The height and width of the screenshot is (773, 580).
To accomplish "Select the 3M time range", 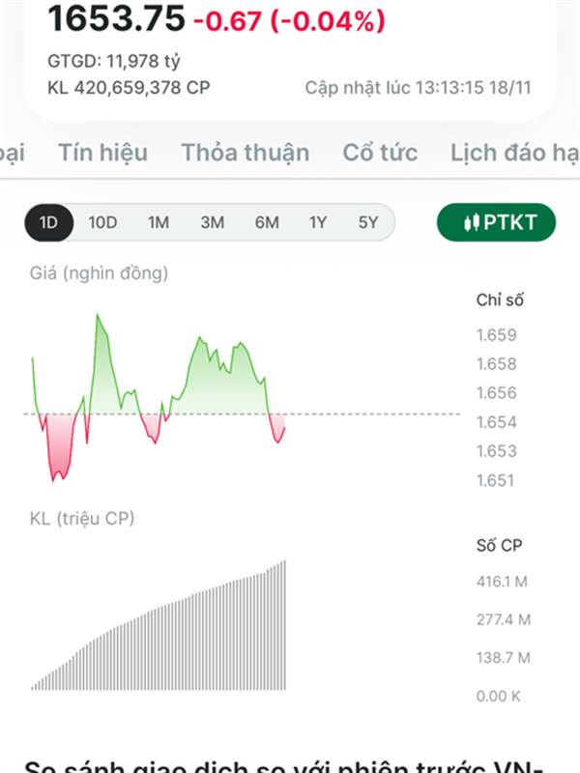I will pos(212,222).
